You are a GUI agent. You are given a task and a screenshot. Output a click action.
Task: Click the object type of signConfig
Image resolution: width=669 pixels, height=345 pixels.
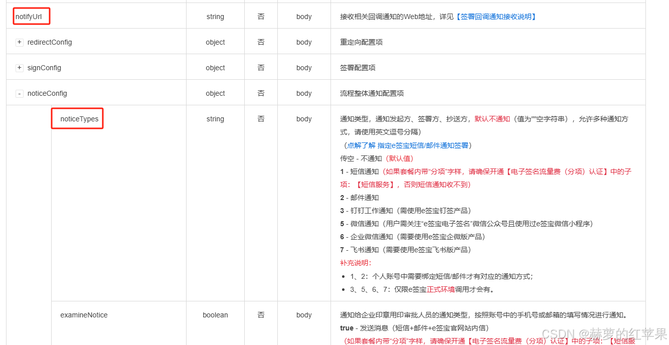215,68
